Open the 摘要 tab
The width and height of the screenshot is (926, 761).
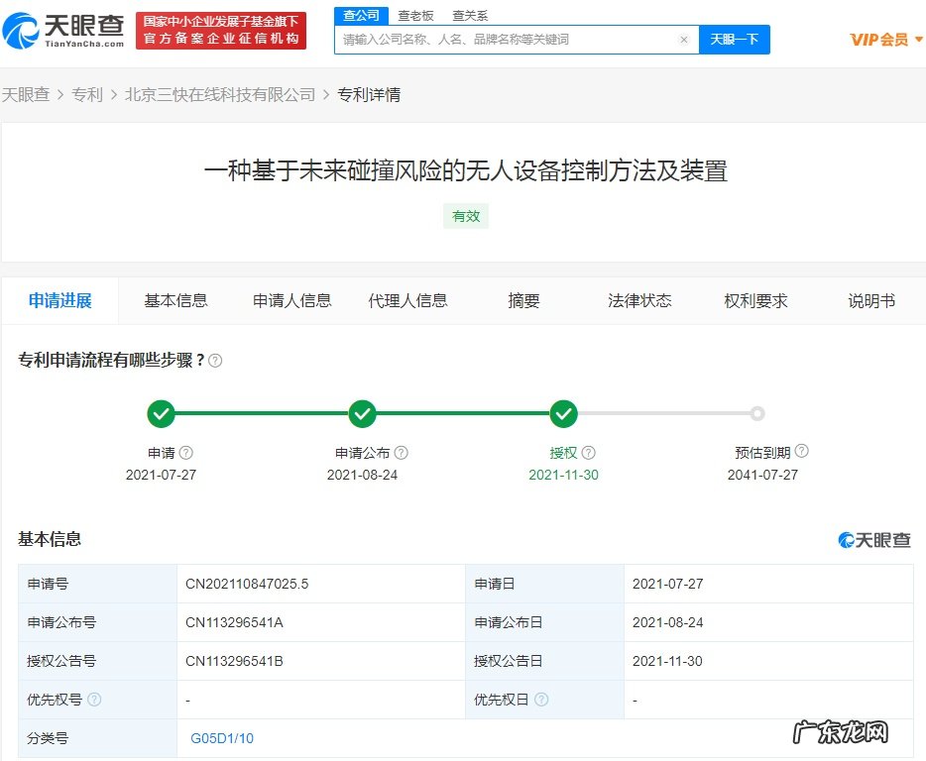(523, 300)
